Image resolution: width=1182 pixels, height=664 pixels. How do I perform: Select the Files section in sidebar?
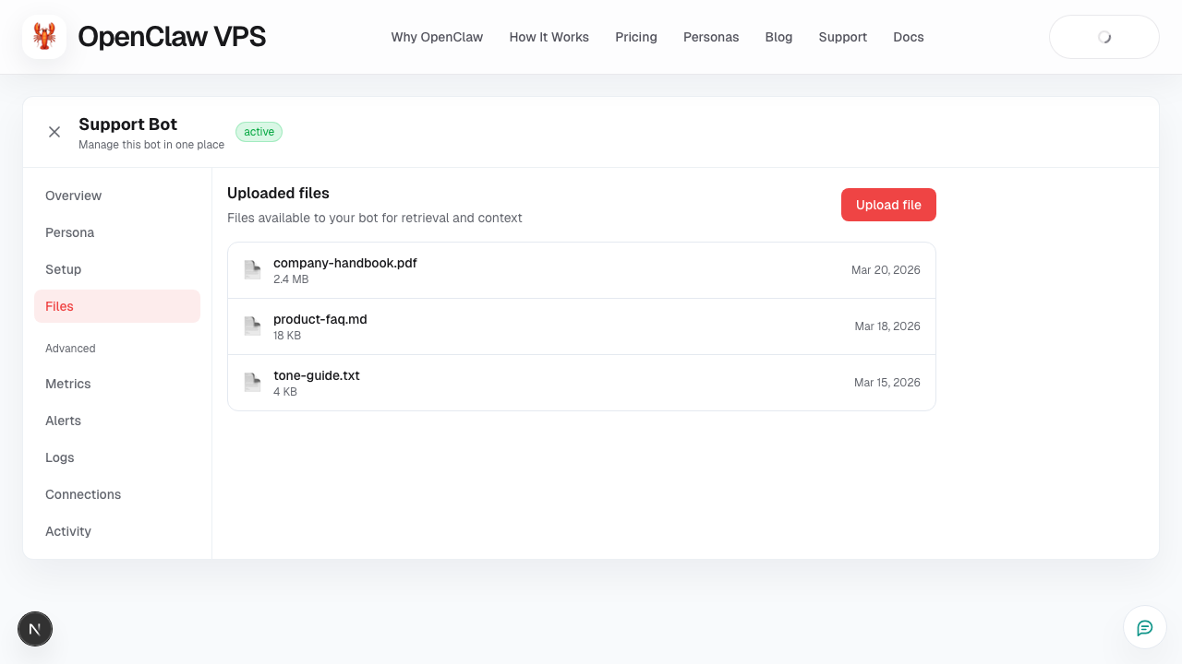[x=59, y=306]
